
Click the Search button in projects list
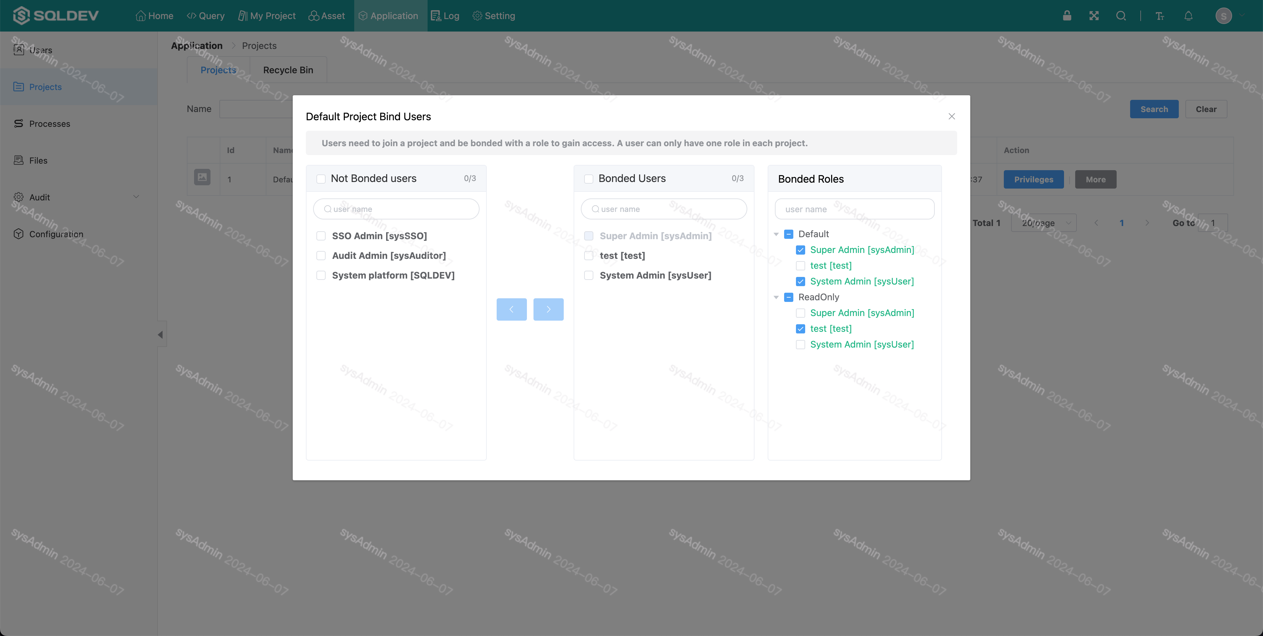pos(1154,109)
